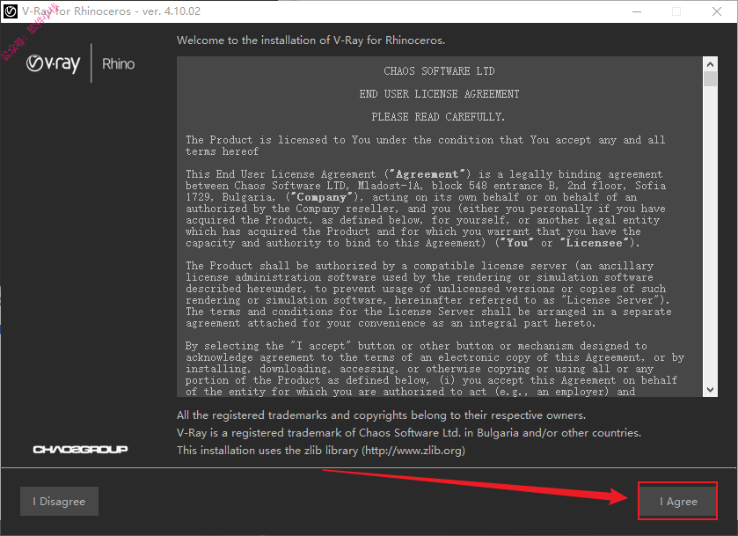Viewport: 738px width, 536px height.
Task: Click the V-Ray icon in title bar
Action: tap(11, 11)
